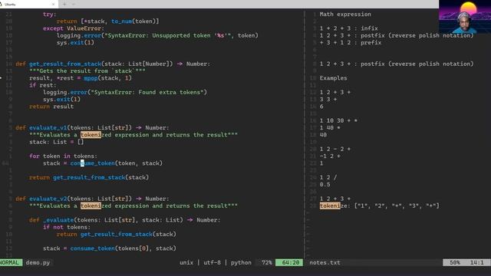Click the 'Math expression' heading in notes.txt

pyautogui.click(x=345, y=14)
